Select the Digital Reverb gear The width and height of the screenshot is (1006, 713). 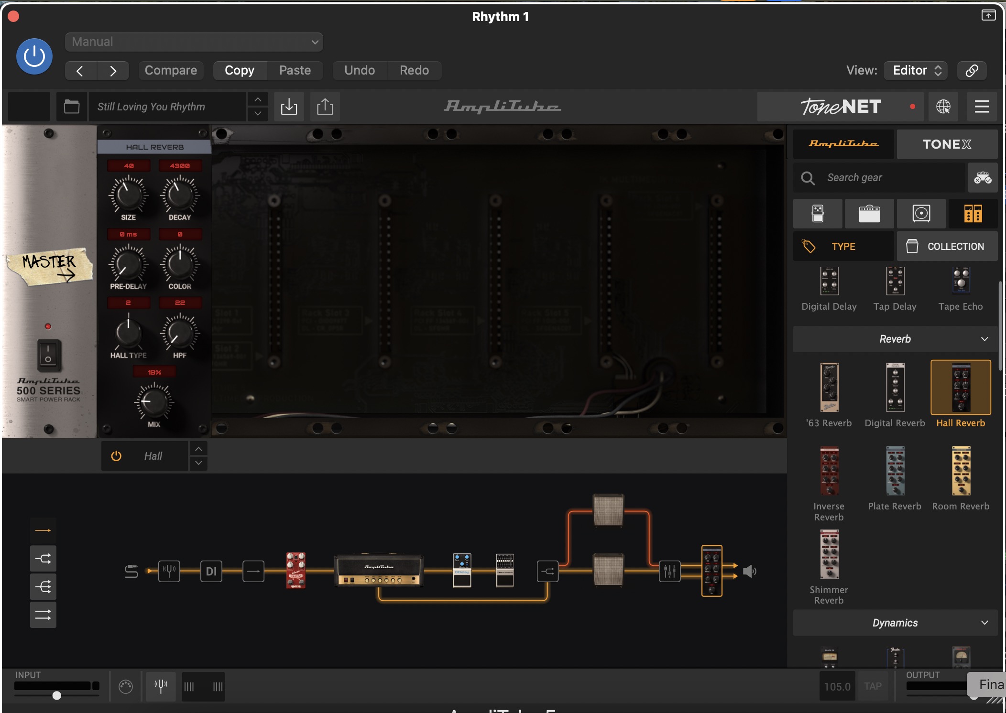point(895,395)
